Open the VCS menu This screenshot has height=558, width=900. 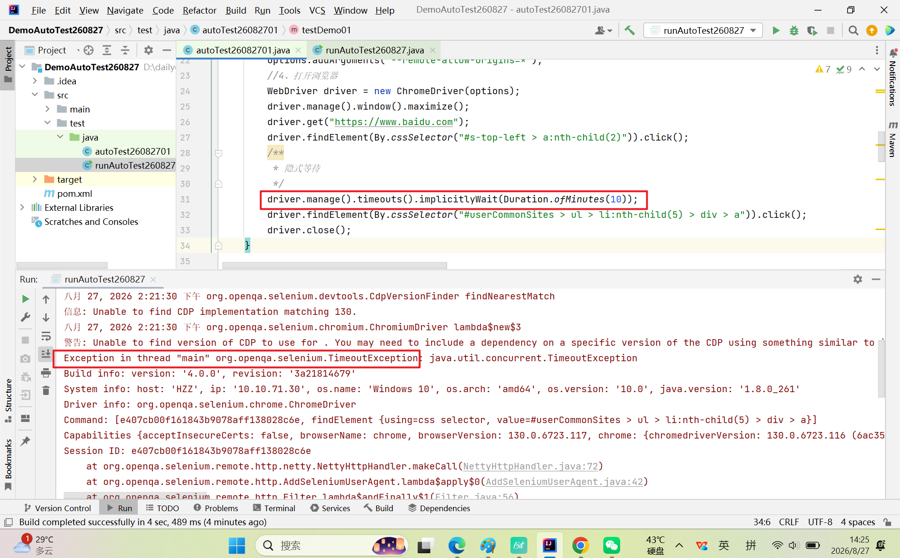(x=317, y=10)
